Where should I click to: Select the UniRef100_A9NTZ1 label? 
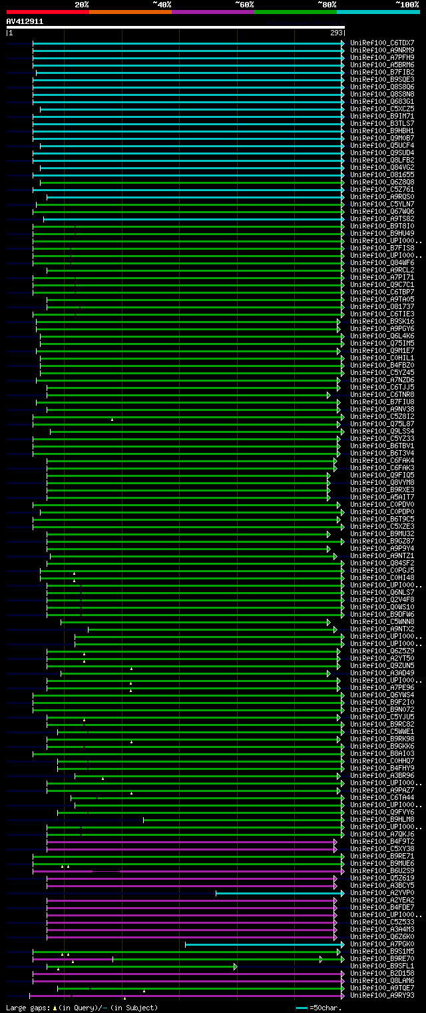pos(382,555)
